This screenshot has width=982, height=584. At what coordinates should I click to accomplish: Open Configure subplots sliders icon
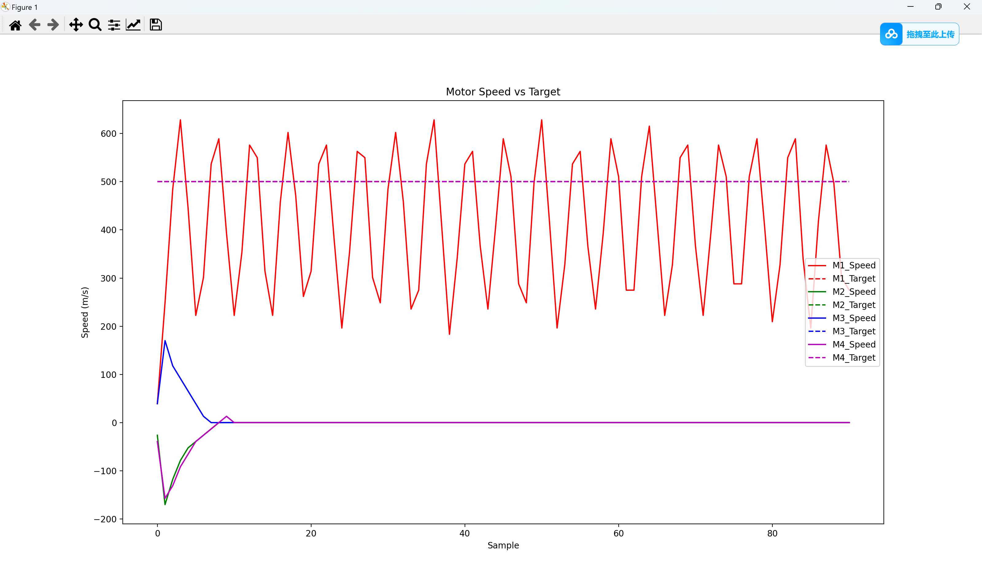tap(114, 25)
